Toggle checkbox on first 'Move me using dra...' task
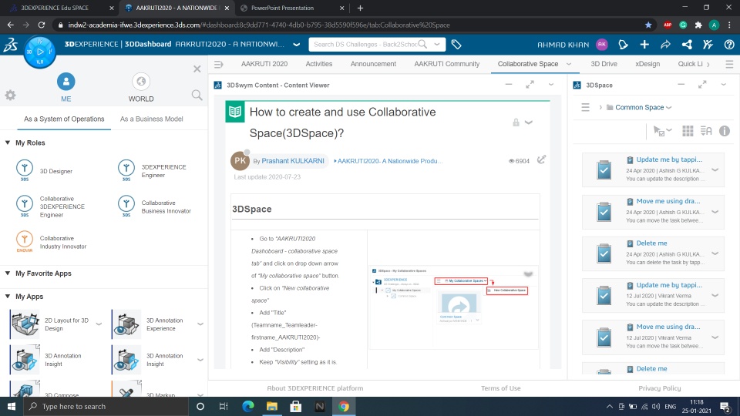740x416 pixels. pyautogui.click(x=604, y=212)
